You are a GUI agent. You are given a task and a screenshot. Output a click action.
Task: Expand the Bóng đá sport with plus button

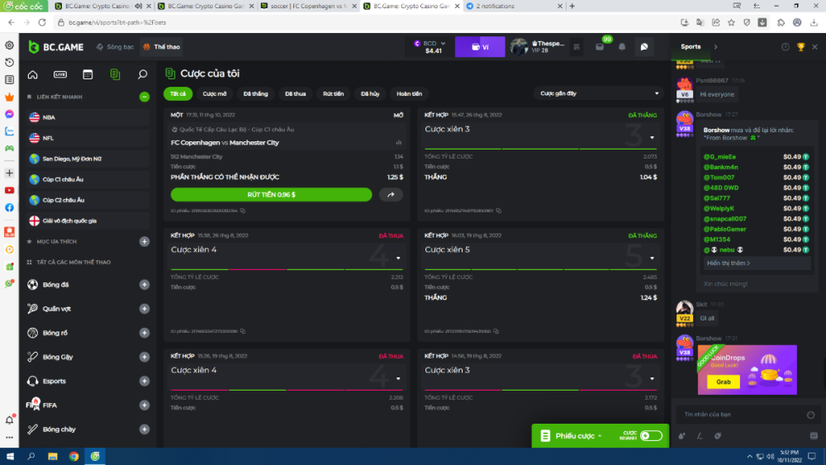click(x=145, y=285)
